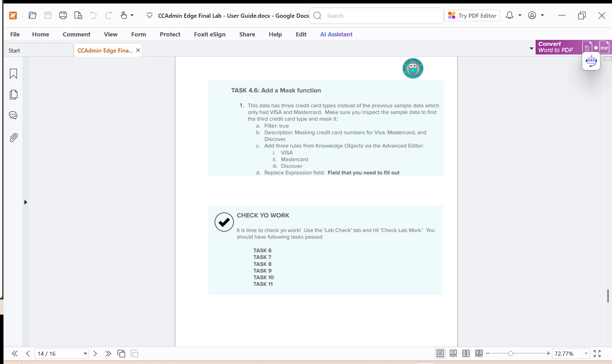Switch to continuous page view
The width and height of the screenshot is (612, 364).
pyautogui.click(x=453, y=354)
